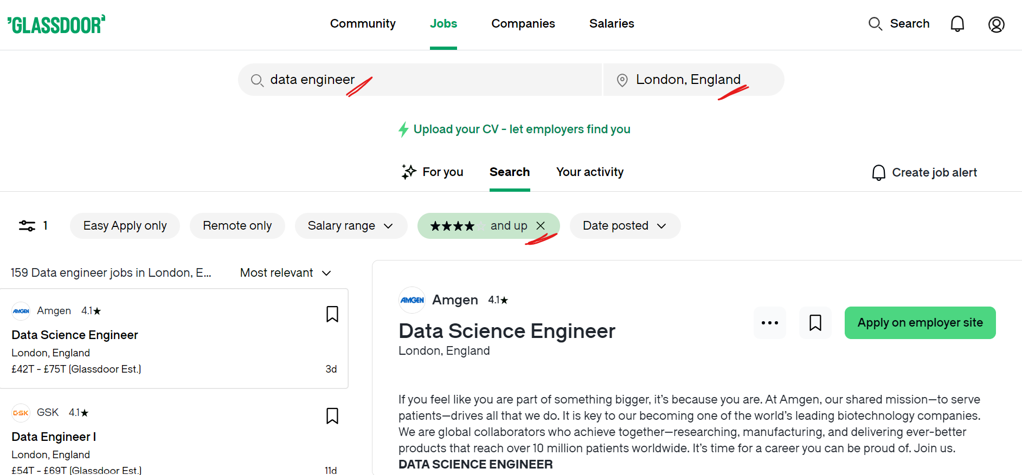Open the all filters sliders icon
This screenshot has width=1022, height=475.
coord(27,225)
